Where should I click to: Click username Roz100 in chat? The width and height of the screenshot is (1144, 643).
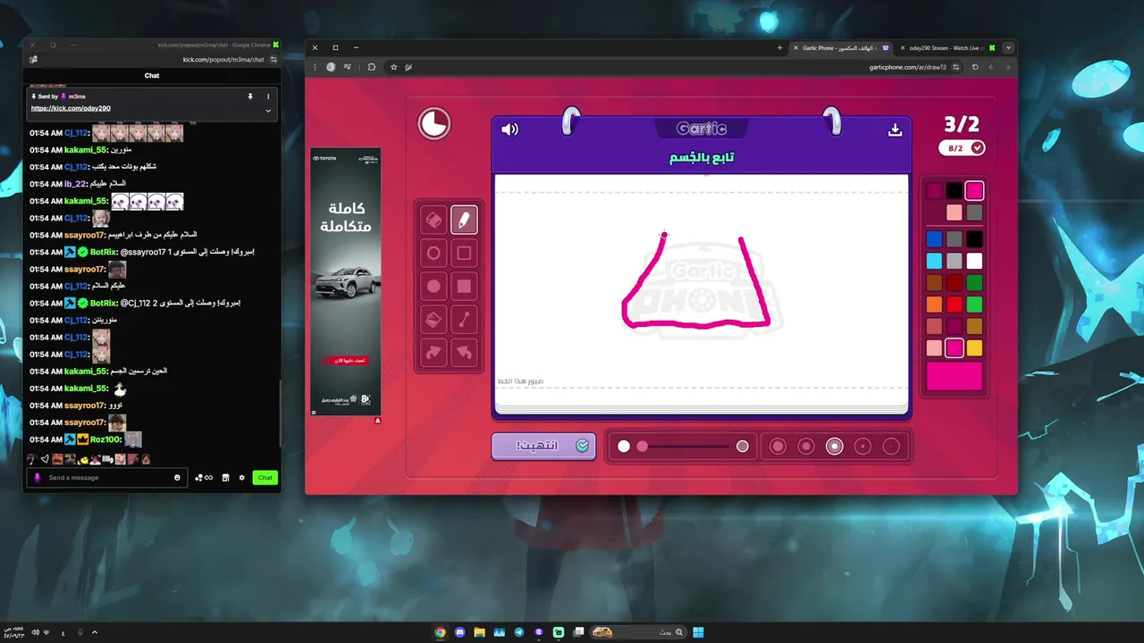(105, 439)
